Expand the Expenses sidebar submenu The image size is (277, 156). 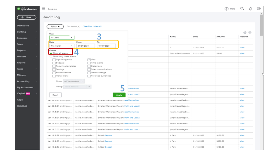36,38
